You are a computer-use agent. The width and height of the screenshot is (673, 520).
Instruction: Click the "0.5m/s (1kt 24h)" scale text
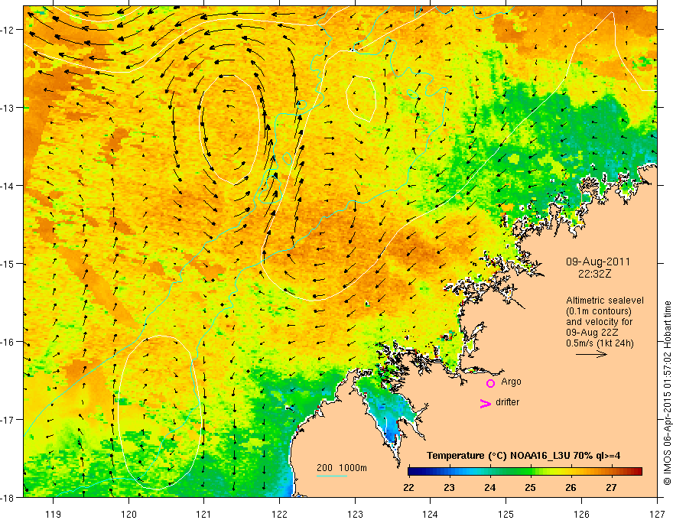(600, 343)
